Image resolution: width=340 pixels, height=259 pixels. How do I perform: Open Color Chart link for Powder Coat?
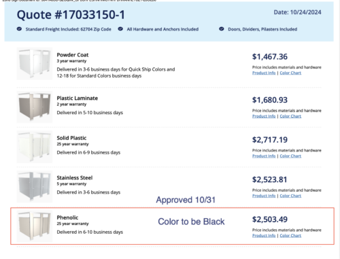pos(290,73)
